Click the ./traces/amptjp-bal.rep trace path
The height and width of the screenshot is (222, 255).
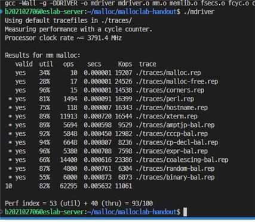(175, 126)
